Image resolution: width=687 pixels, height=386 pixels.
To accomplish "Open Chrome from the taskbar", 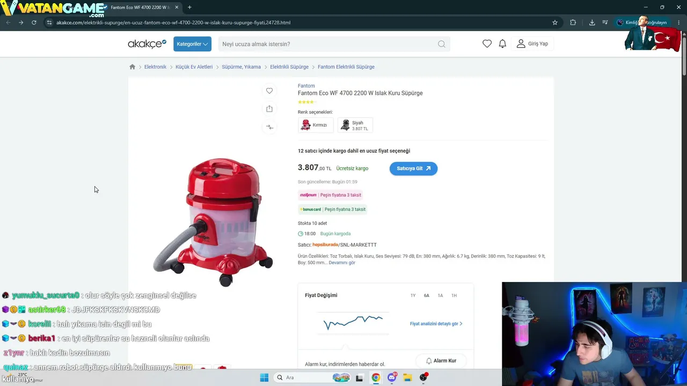I will [376, 377].
